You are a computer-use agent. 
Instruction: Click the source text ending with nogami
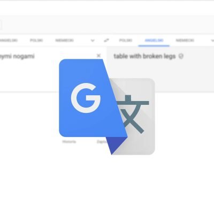17,56
